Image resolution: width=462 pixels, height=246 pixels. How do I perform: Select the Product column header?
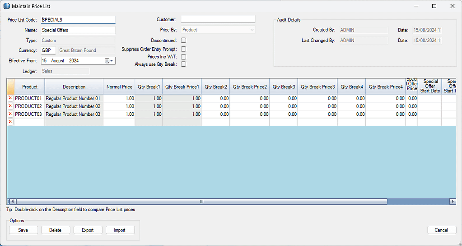click(30, 87)
